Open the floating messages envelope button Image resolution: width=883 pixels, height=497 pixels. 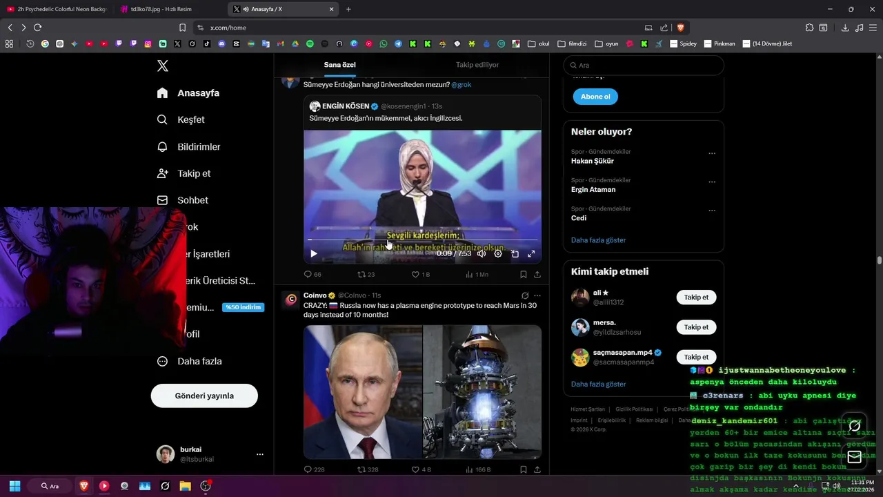coord(854,457)
